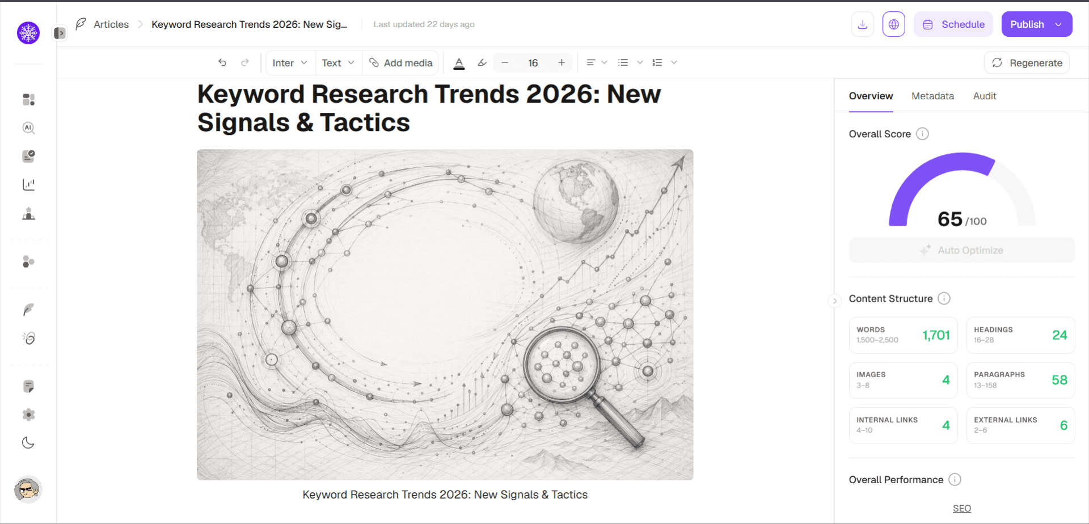
Task: Toggle dark mode moon icon
Action: coord(28,443)
